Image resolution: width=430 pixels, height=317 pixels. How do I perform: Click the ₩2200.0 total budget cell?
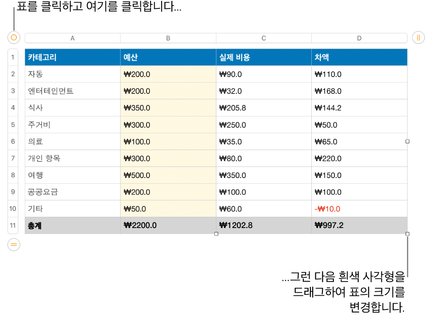168,225
